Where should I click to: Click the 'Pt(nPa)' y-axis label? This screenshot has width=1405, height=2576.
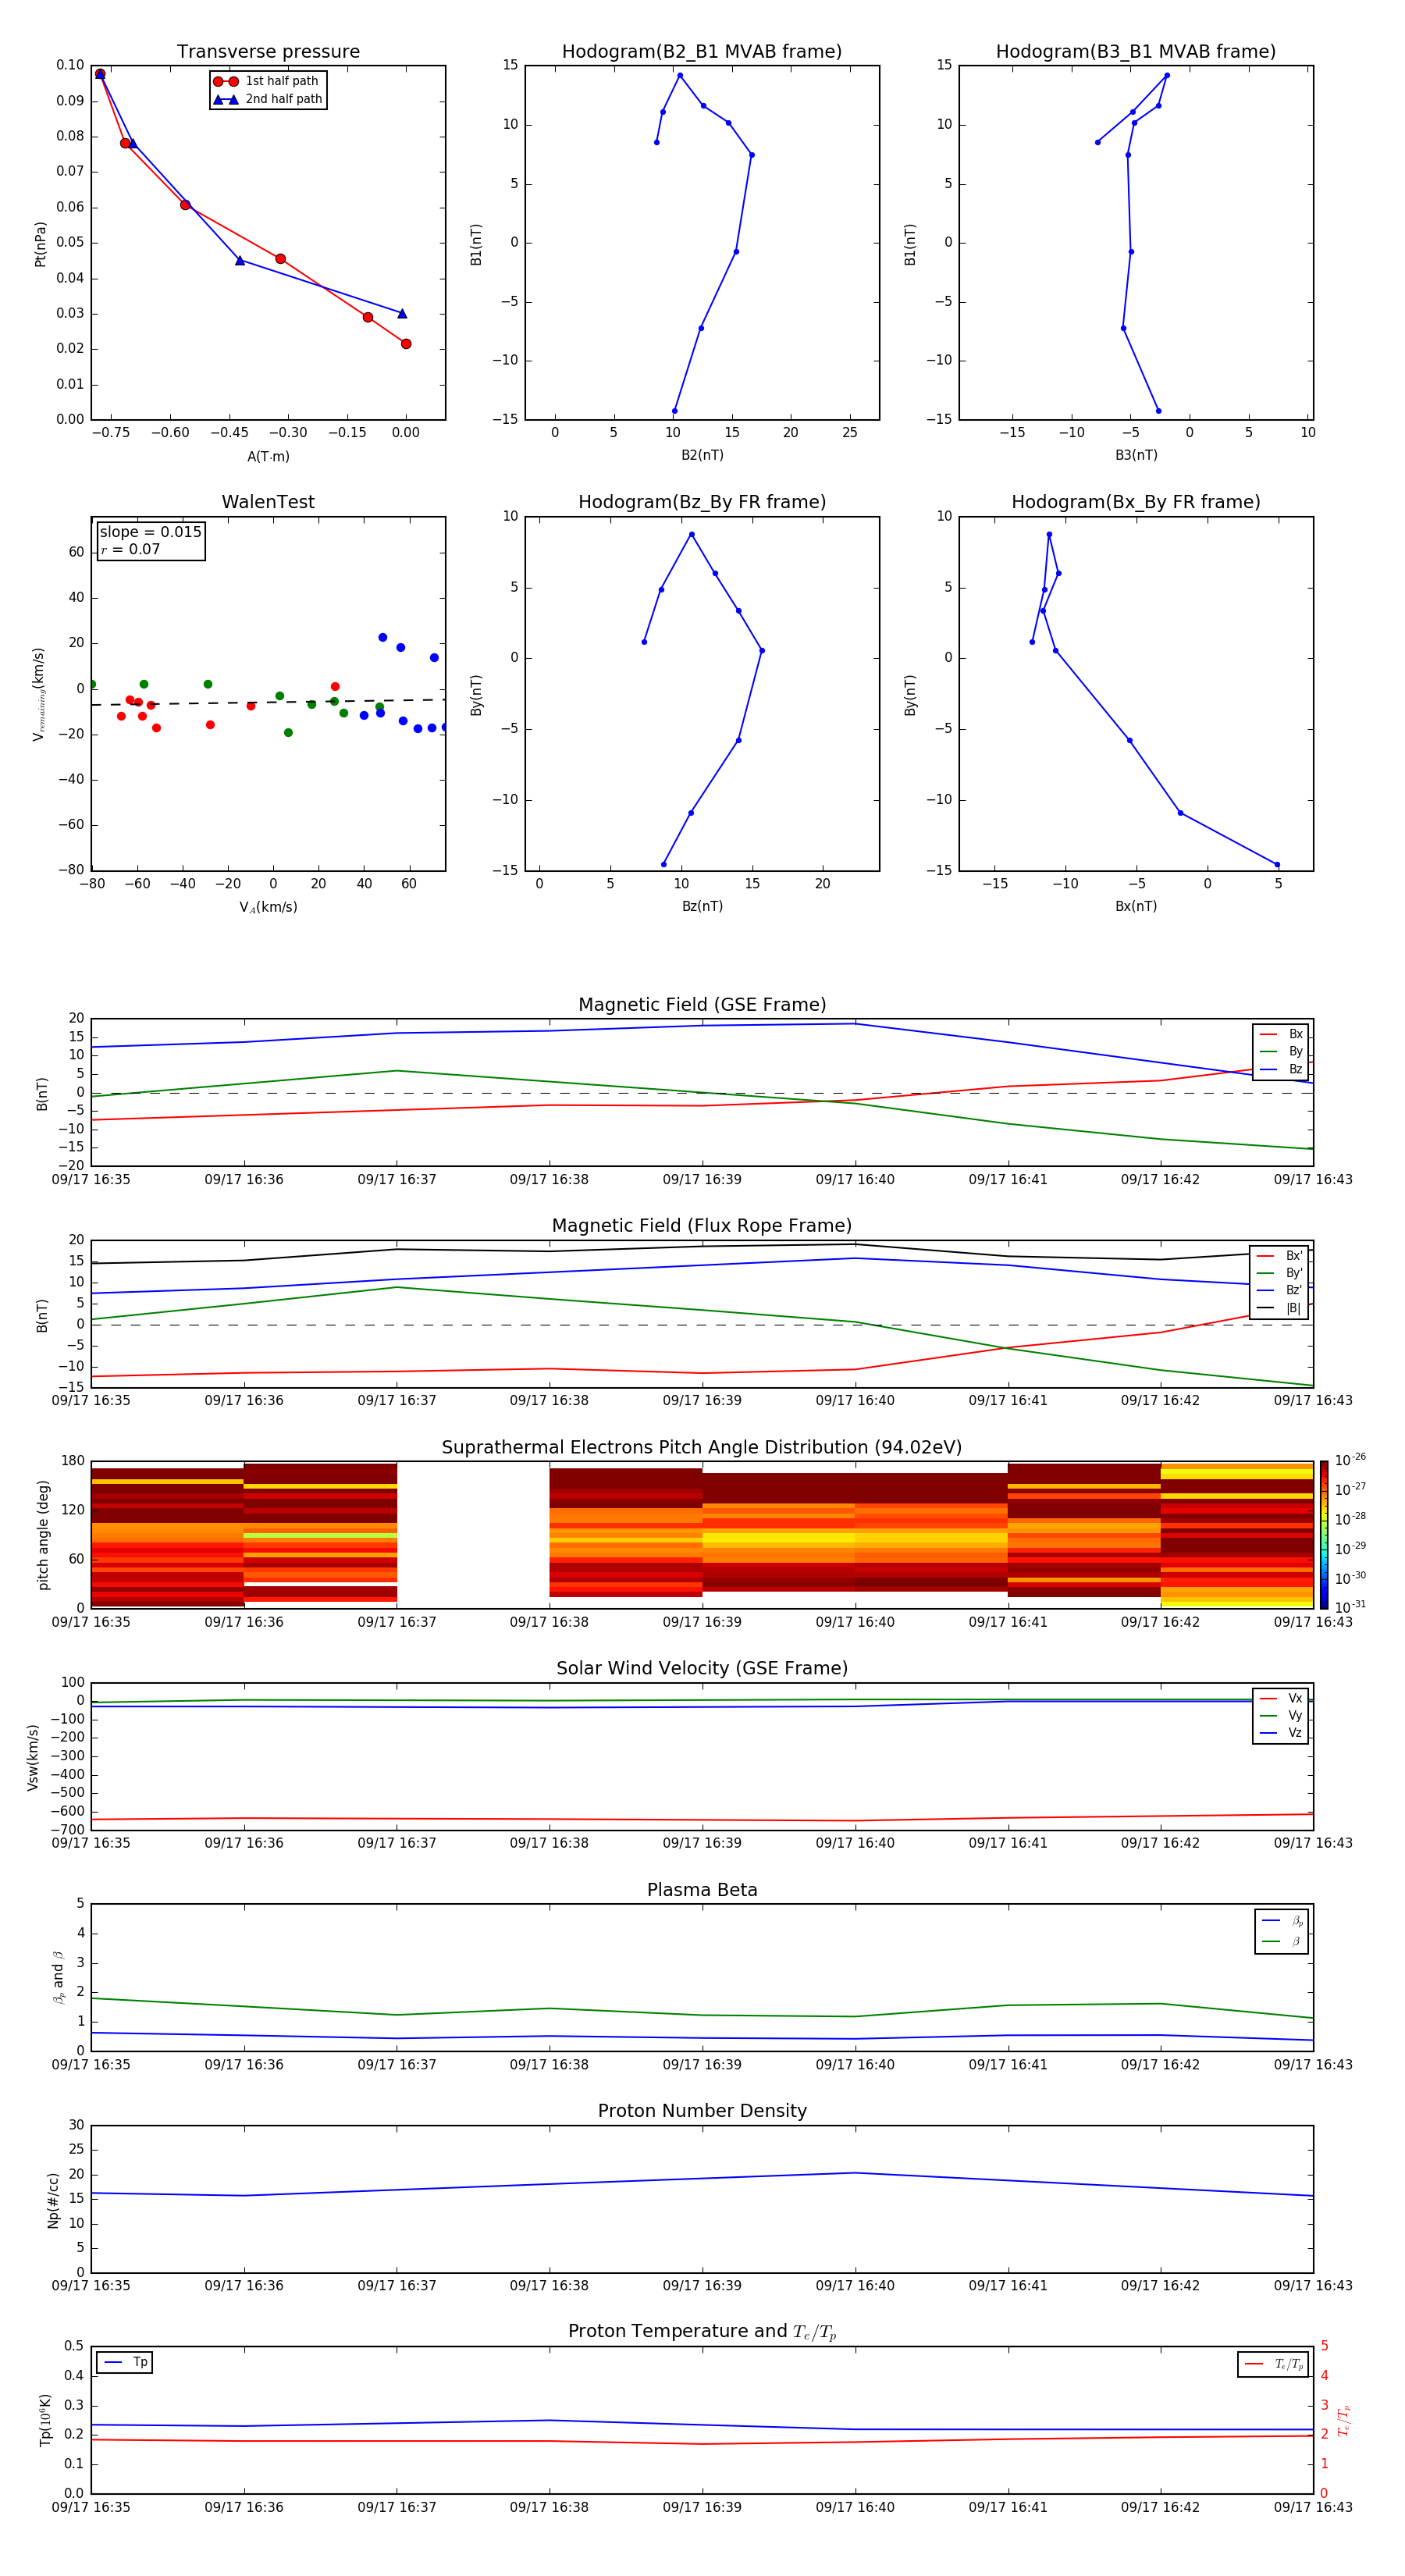coord(41,243)
